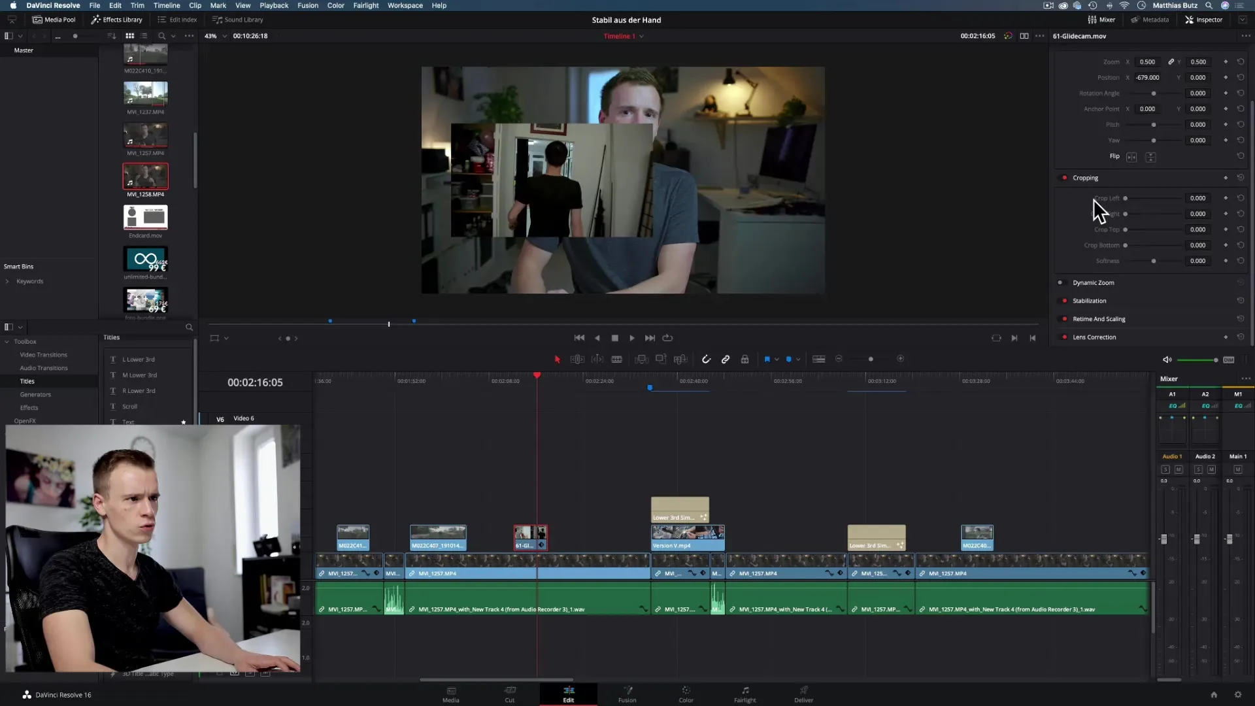Screen dimensions: 1255x706
Task: Click Replace Clip toolbar icon
Action: (680, 359)
